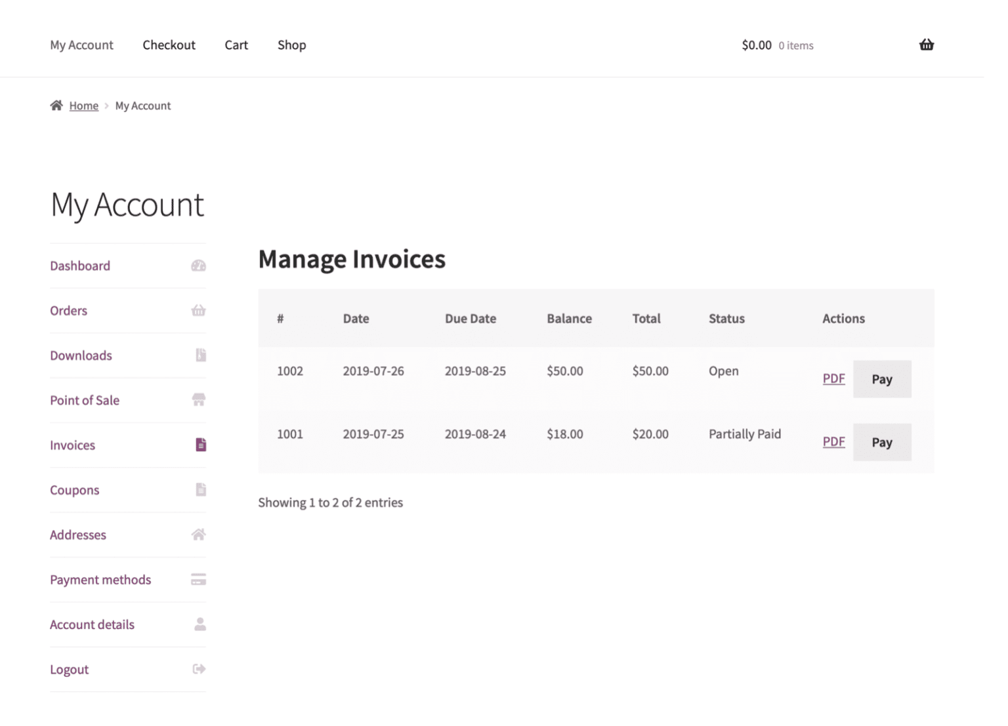The height and width of the screenshot is (726, 1008).
Task: Click the Payment methods card icon
Action: point(199,579)
